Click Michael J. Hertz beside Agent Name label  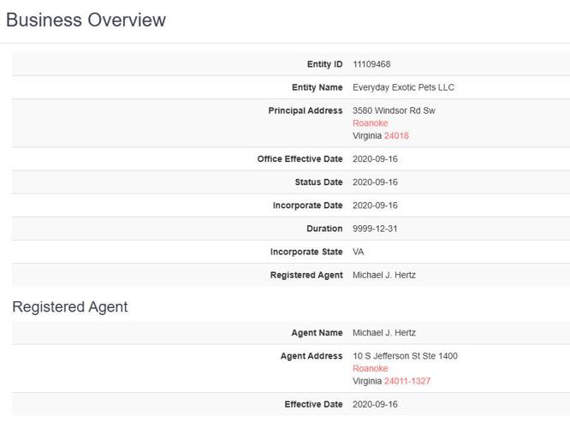[384, 333]
